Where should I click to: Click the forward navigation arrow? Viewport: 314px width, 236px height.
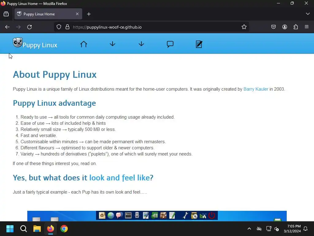[18, 27]
